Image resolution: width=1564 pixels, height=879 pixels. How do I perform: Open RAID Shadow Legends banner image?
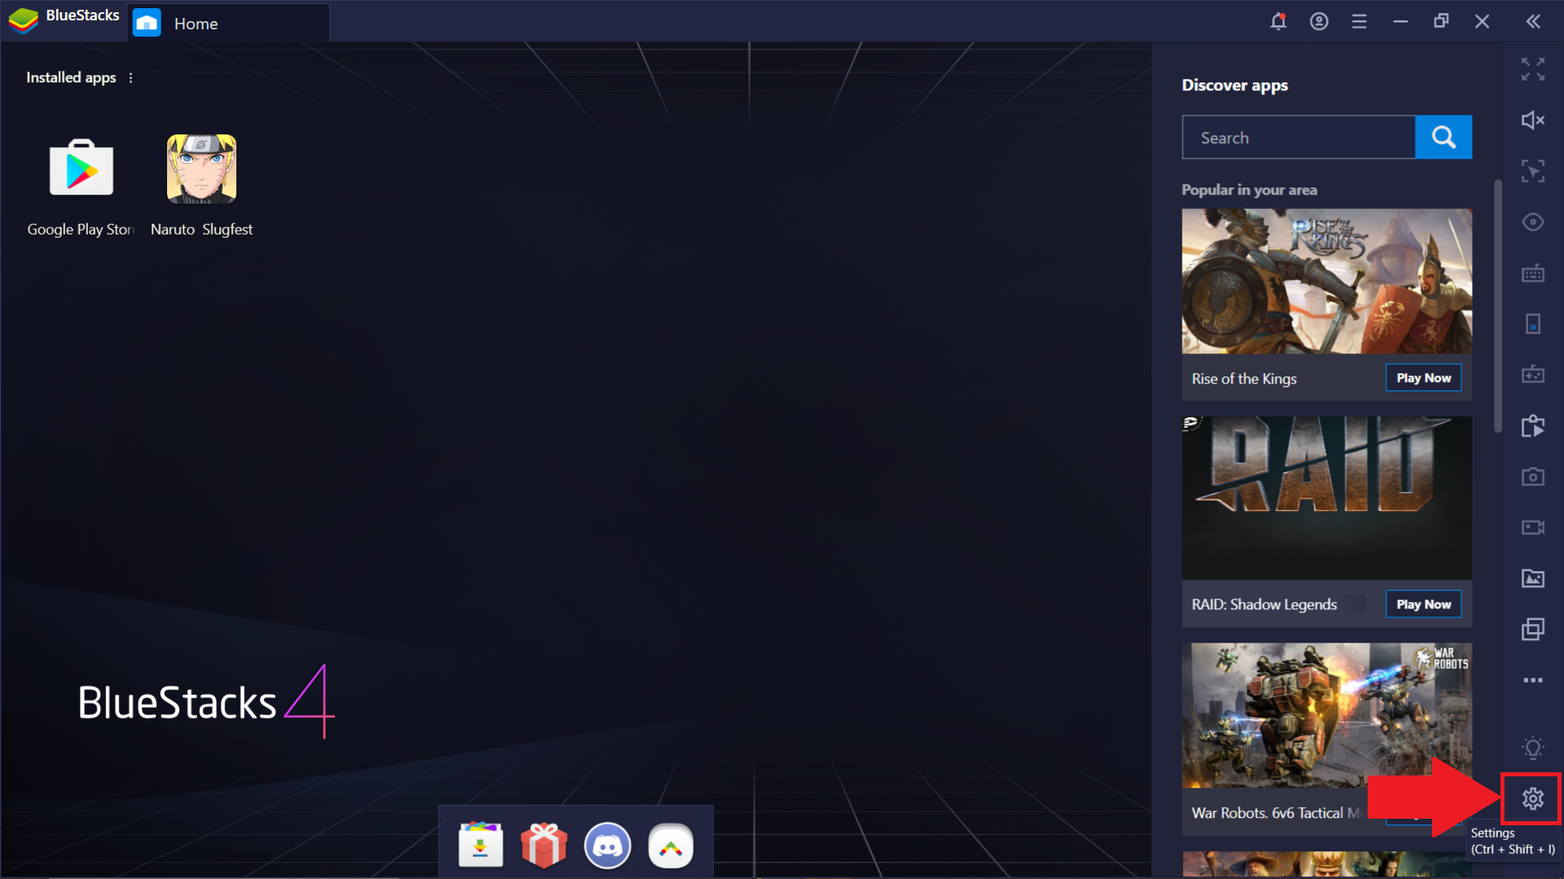coord(1327,498)
